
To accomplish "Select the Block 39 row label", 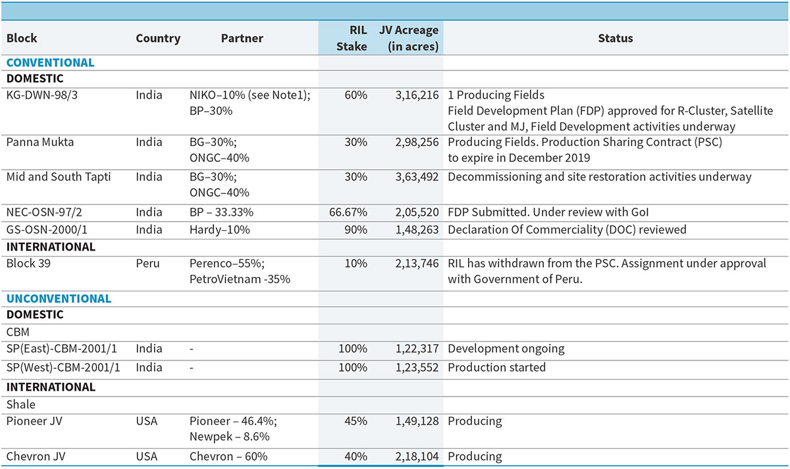I will [x=26, y=264].
